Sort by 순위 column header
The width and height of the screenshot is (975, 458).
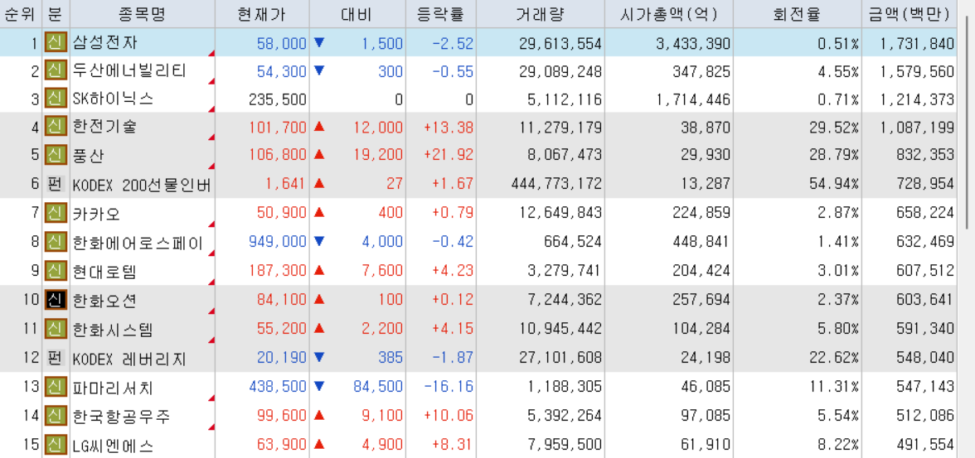click(21, 14)
